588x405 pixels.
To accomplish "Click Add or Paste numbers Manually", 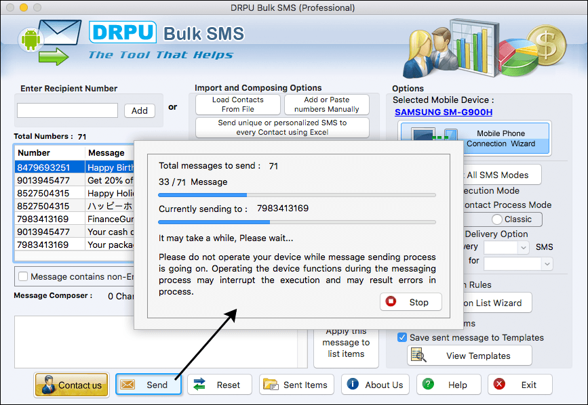I will click(327, 104).
